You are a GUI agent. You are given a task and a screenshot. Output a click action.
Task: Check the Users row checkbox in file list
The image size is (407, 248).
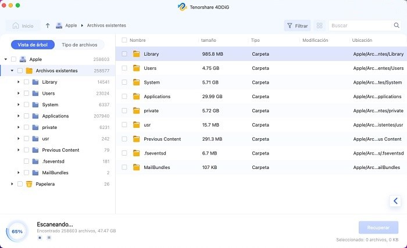[x=124, y=68]
